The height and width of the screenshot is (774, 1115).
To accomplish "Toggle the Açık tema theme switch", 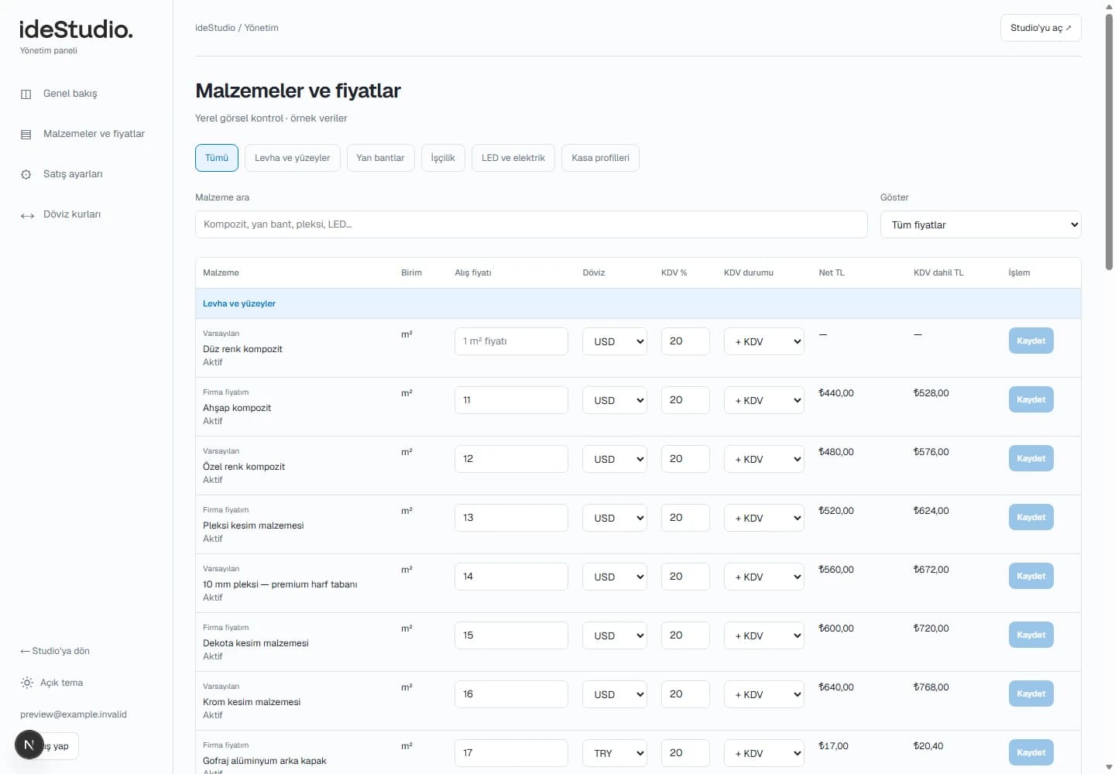I will pyautogui.click(x=52, y=683).
